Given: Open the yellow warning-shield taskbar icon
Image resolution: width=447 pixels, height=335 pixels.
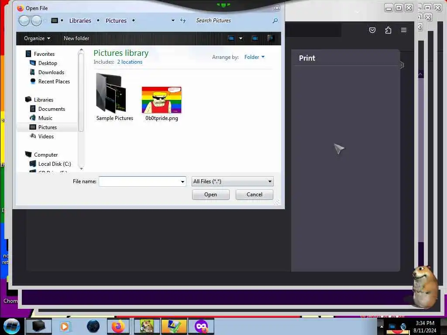Looking at the screenshot, I should click(174, 326).
